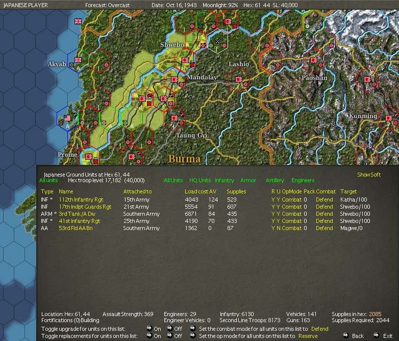
Task: Filter list to Engineers
Action: pos(303,180)
